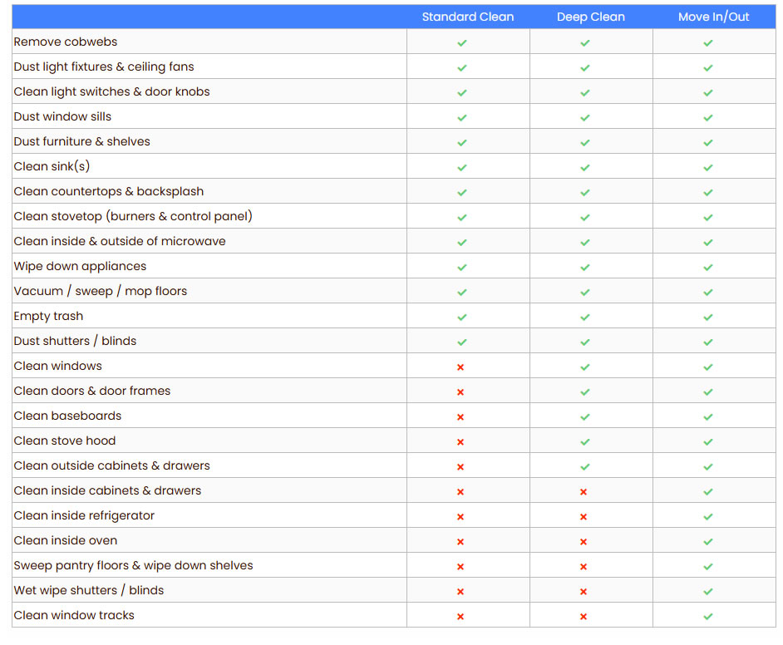783x645 pixels.
Task: Click Standard Clean checkmark for Remove cobwebs
Action: pyautogui.click(x=462, y=42)
